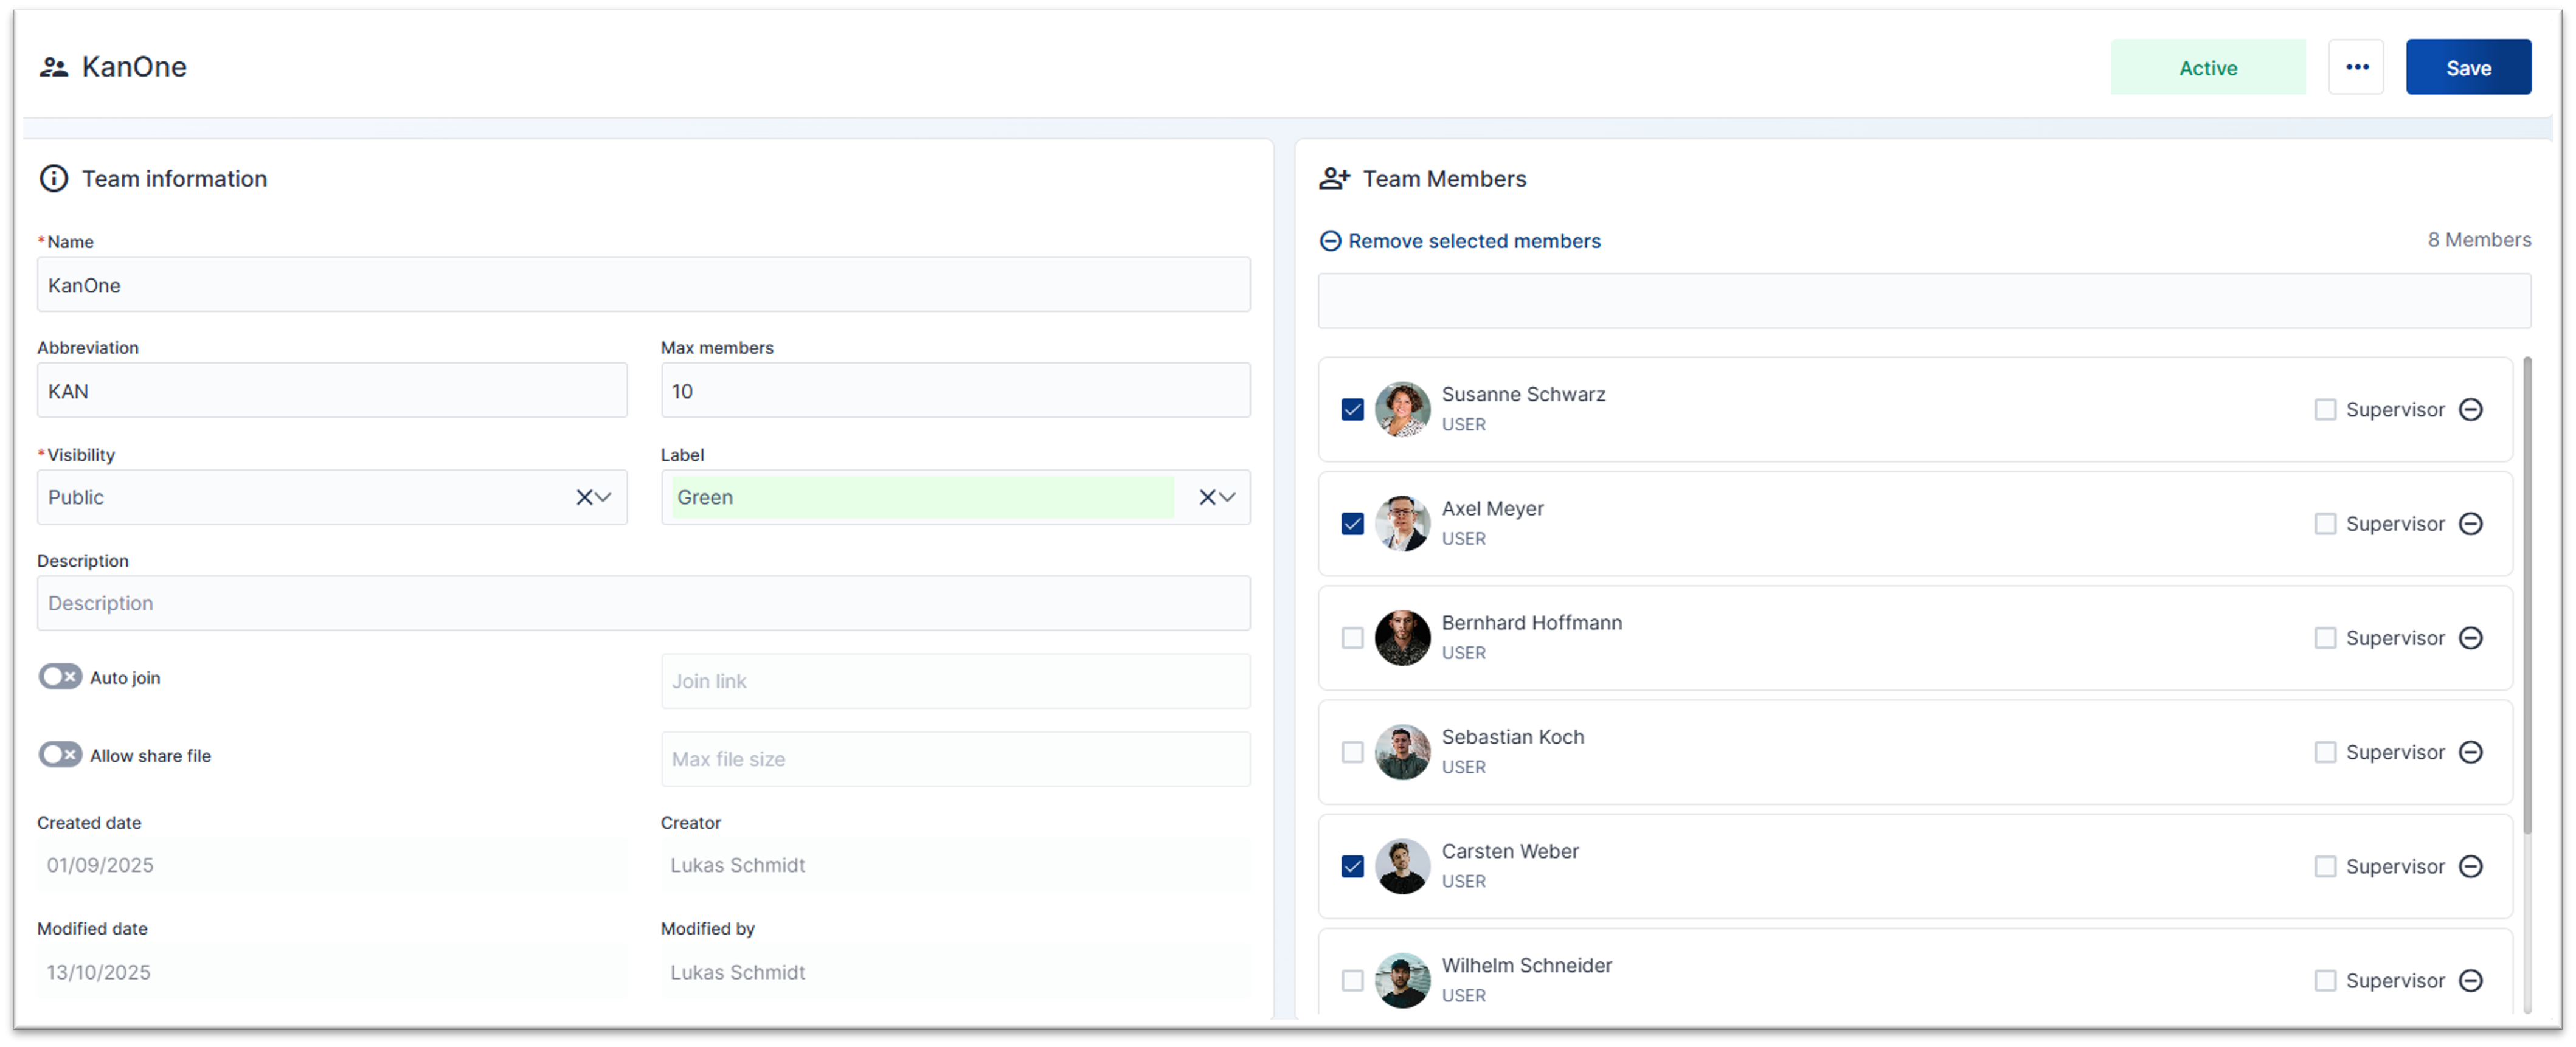Uncheck Axel Meyer's selection checkbox
2576x1047 pixels.
1352,523
